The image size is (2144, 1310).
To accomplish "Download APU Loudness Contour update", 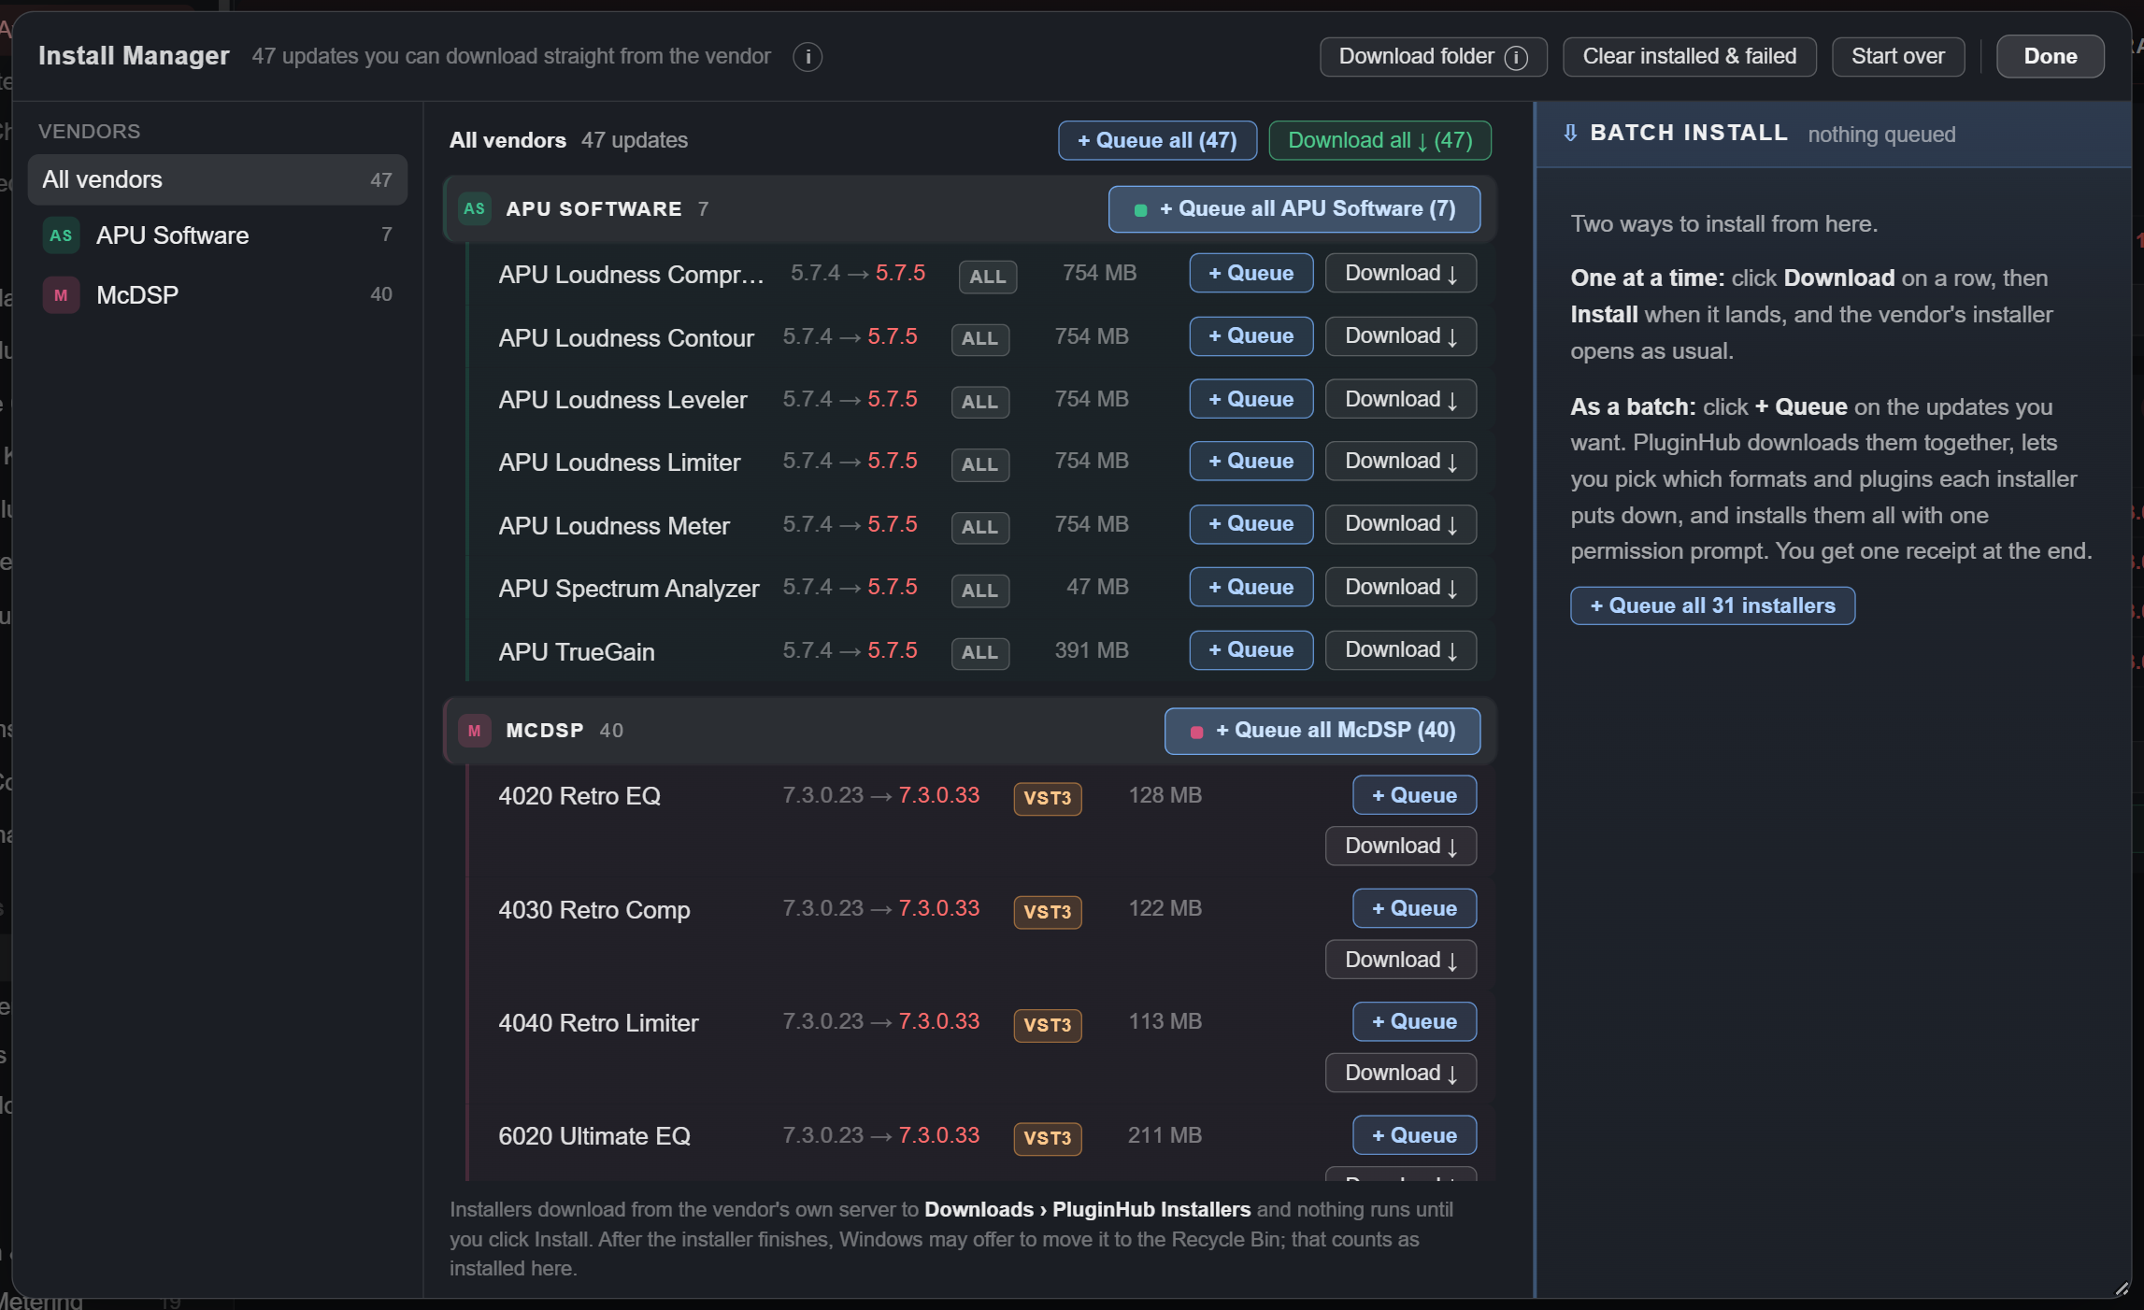I will (x=1400, y=336).
